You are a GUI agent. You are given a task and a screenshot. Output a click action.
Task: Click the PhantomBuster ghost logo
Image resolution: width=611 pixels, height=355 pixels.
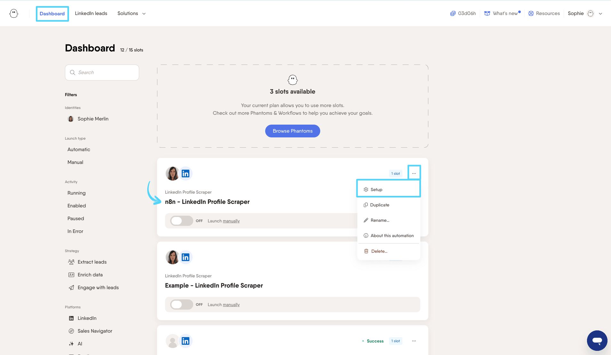click(14, 13)
